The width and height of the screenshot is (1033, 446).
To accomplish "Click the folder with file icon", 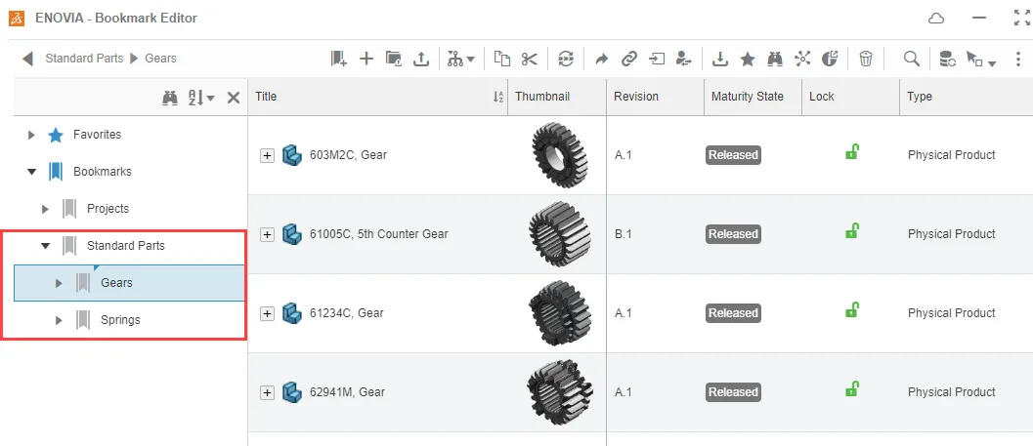I will 394,59.
